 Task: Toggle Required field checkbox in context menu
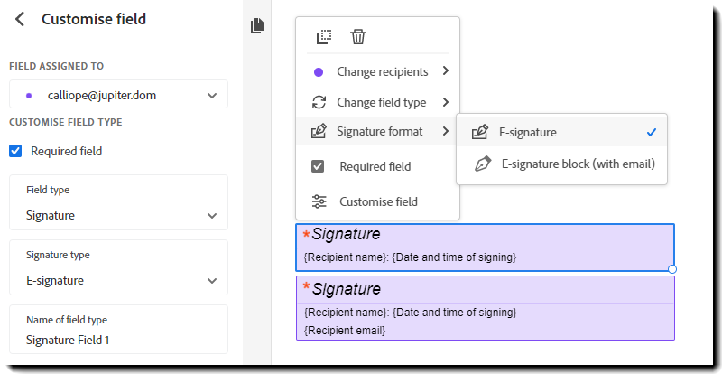point(318,166)
